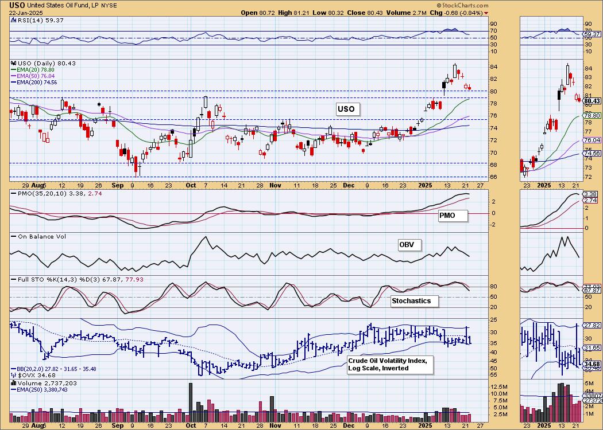Click the 3.38 PMO tag in zoom panel

point(590,194)
